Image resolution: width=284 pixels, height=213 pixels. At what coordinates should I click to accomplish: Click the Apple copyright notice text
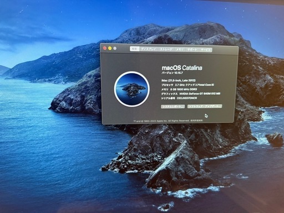[x=162, y=121]
